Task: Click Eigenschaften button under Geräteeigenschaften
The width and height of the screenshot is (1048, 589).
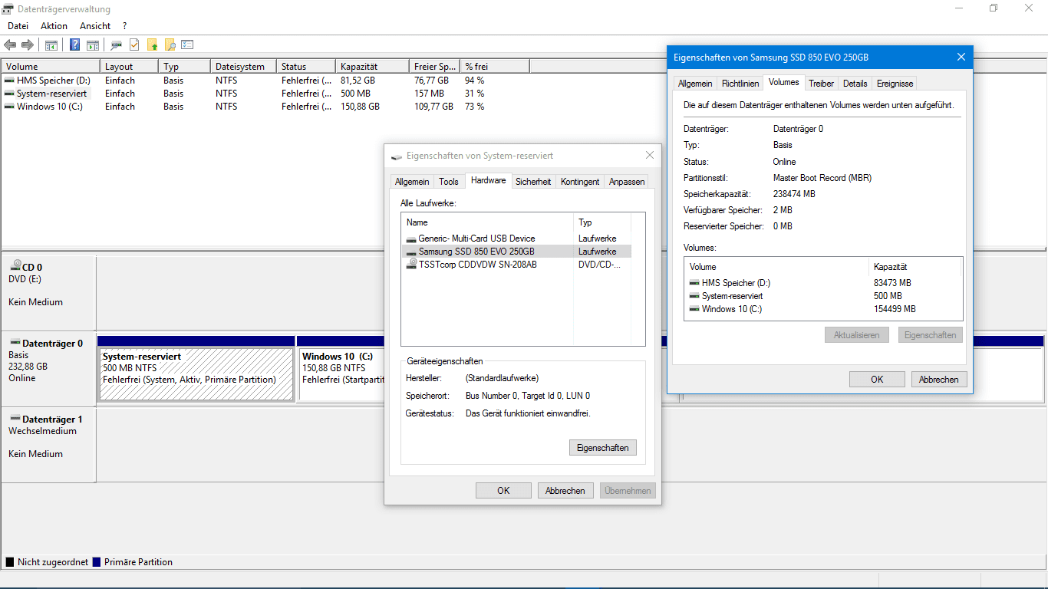Action: [x=602, y=447]
